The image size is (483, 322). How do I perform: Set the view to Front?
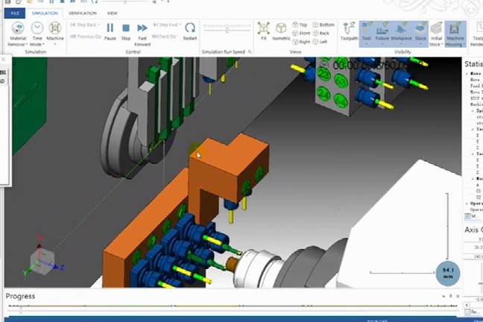[x=301, y=34]
